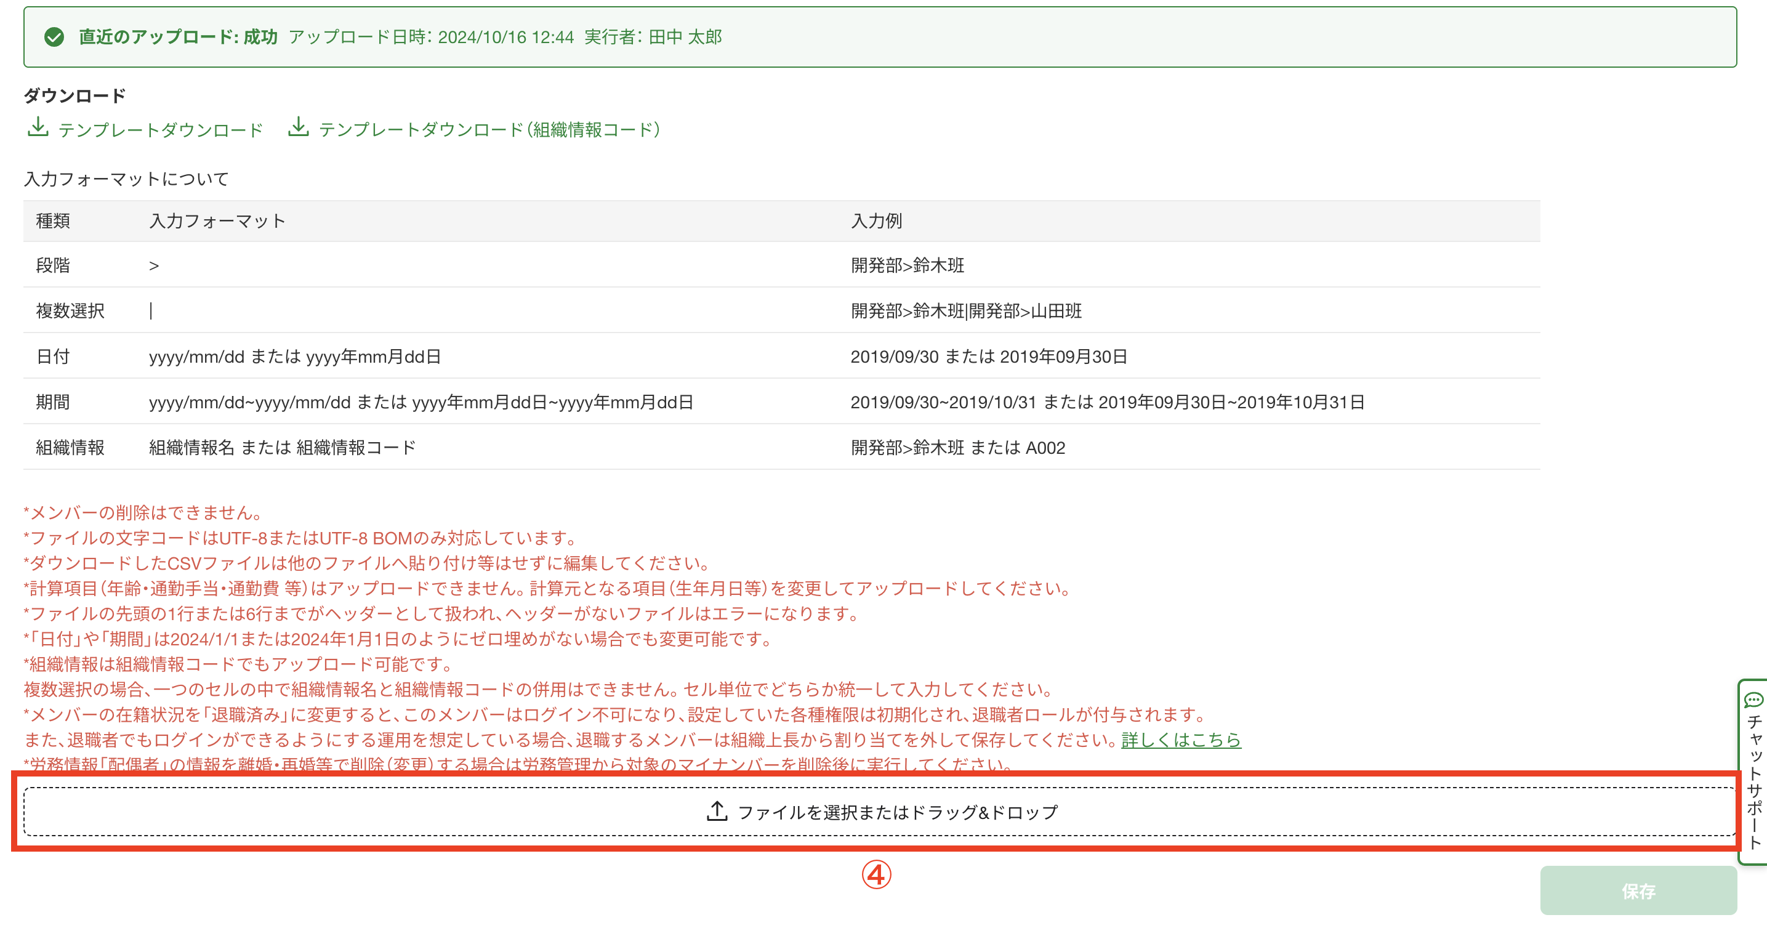This screenshot has width=1767, height=936.
Task: Click the download icon beside テンプレートダウンロード
Action: coord(38,127)
